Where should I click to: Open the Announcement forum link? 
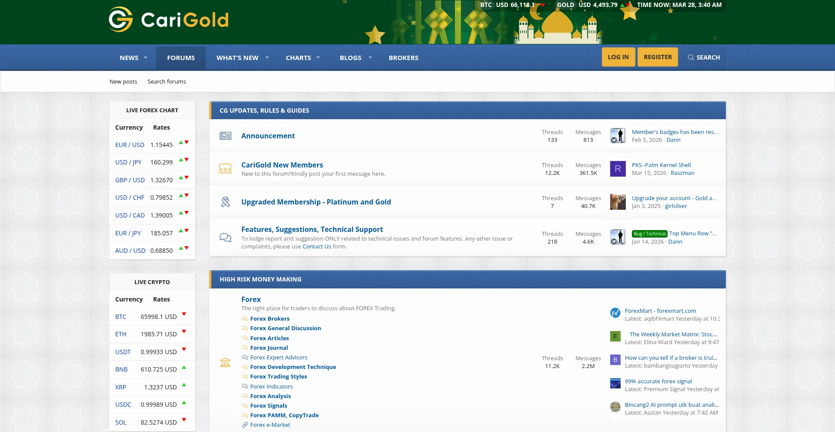click(268, 136)
